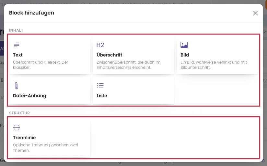Screen dimensions: 267x166
Task: Choose the Überschrift block title
Action: pyautogui.click(x=110, y=55)
